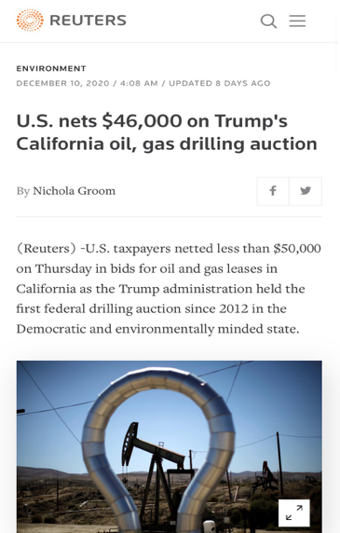
Task: Click the December 10, 2020 date
Action: point(62,83)
